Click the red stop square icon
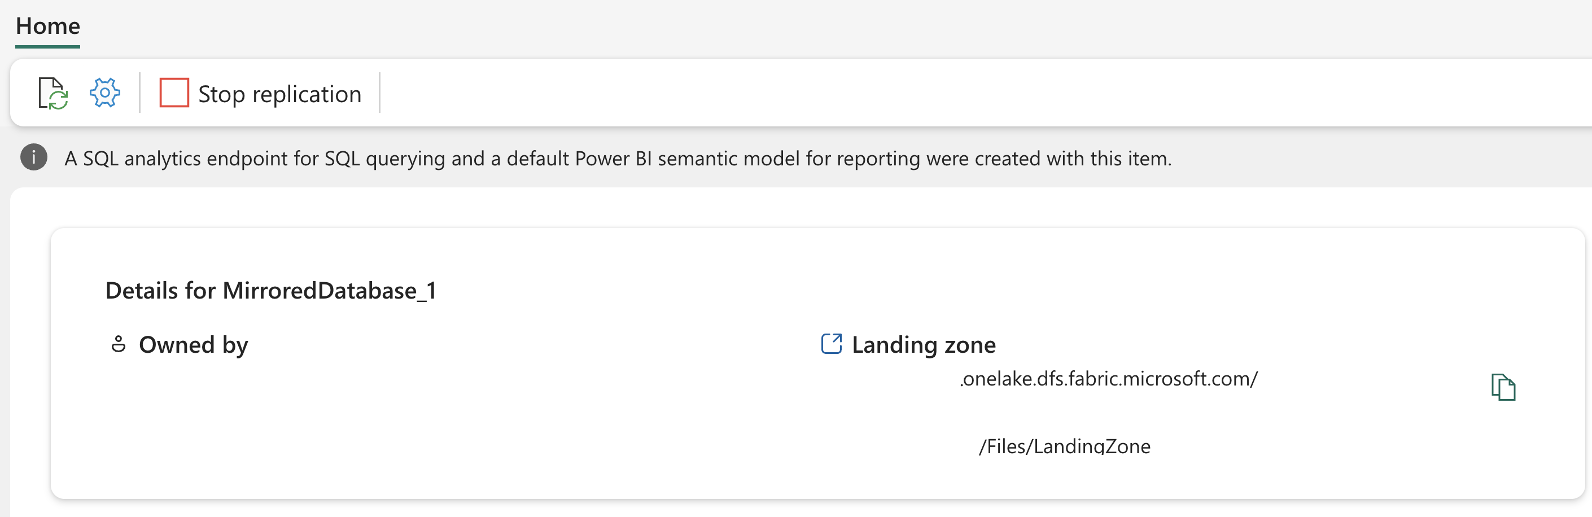The image size is (1592, 517). tap(174, 93)
